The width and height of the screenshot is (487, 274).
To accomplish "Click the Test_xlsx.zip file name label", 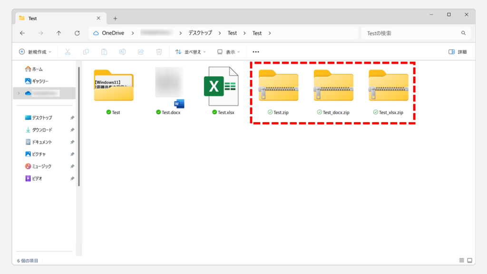I will [x=391, y=112].
